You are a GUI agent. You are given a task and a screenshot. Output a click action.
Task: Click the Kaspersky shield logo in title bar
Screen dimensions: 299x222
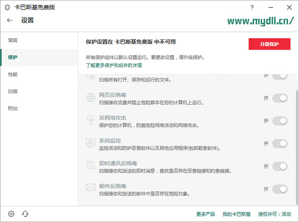click(x=7, y=7)
